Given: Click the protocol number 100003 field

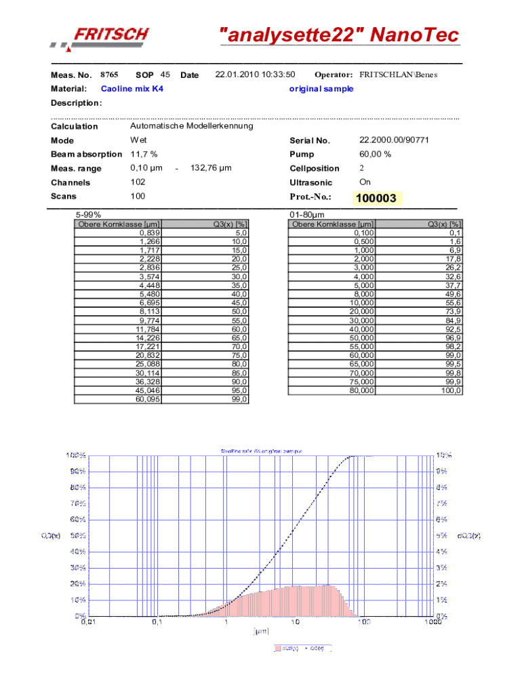Looking at the screenshot, I should coord(377,198).
